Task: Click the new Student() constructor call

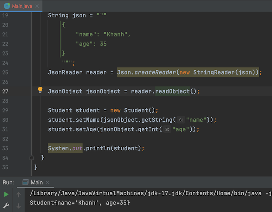Action: [x=133, y=110]
